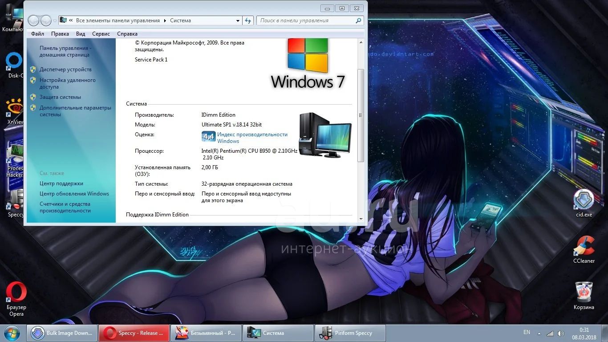Select the cid.exe desktop icon
608x342 pixels.
point(584,203)
